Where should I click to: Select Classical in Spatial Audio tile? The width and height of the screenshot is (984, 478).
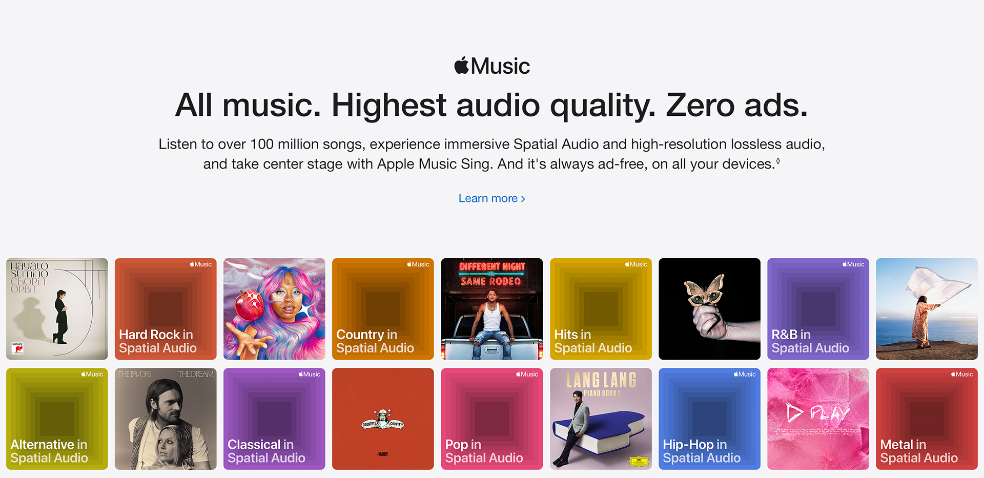click(x=274, y=419)
